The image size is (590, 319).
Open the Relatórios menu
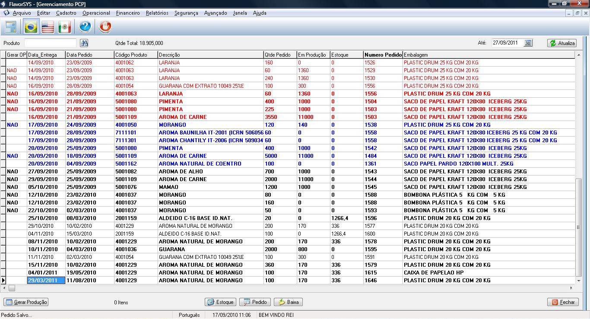157,13
